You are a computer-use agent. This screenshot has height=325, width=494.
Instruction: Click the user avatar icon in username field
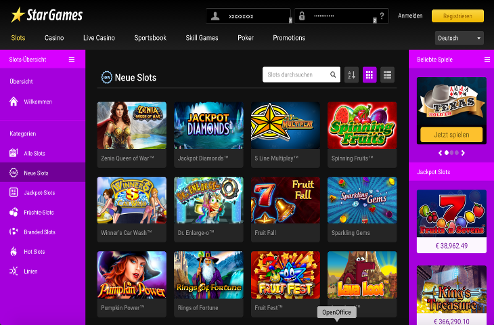[215, 16]
